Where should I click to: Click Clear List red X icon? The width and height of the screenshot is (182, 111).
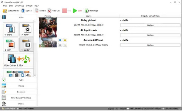pyautogui.click(x=49, y=11)
